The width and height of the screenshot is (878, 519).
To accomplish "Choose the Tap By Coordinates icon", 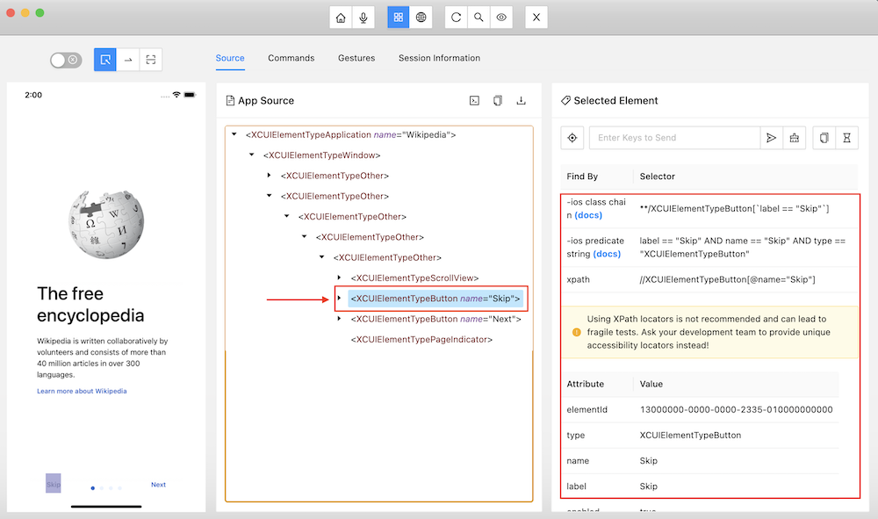I will (151, 60).
